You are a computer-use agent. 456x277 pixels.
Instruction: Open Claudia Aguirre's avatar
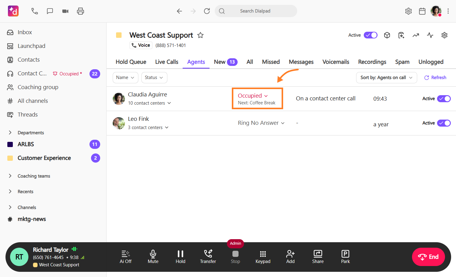click(119, 99)
